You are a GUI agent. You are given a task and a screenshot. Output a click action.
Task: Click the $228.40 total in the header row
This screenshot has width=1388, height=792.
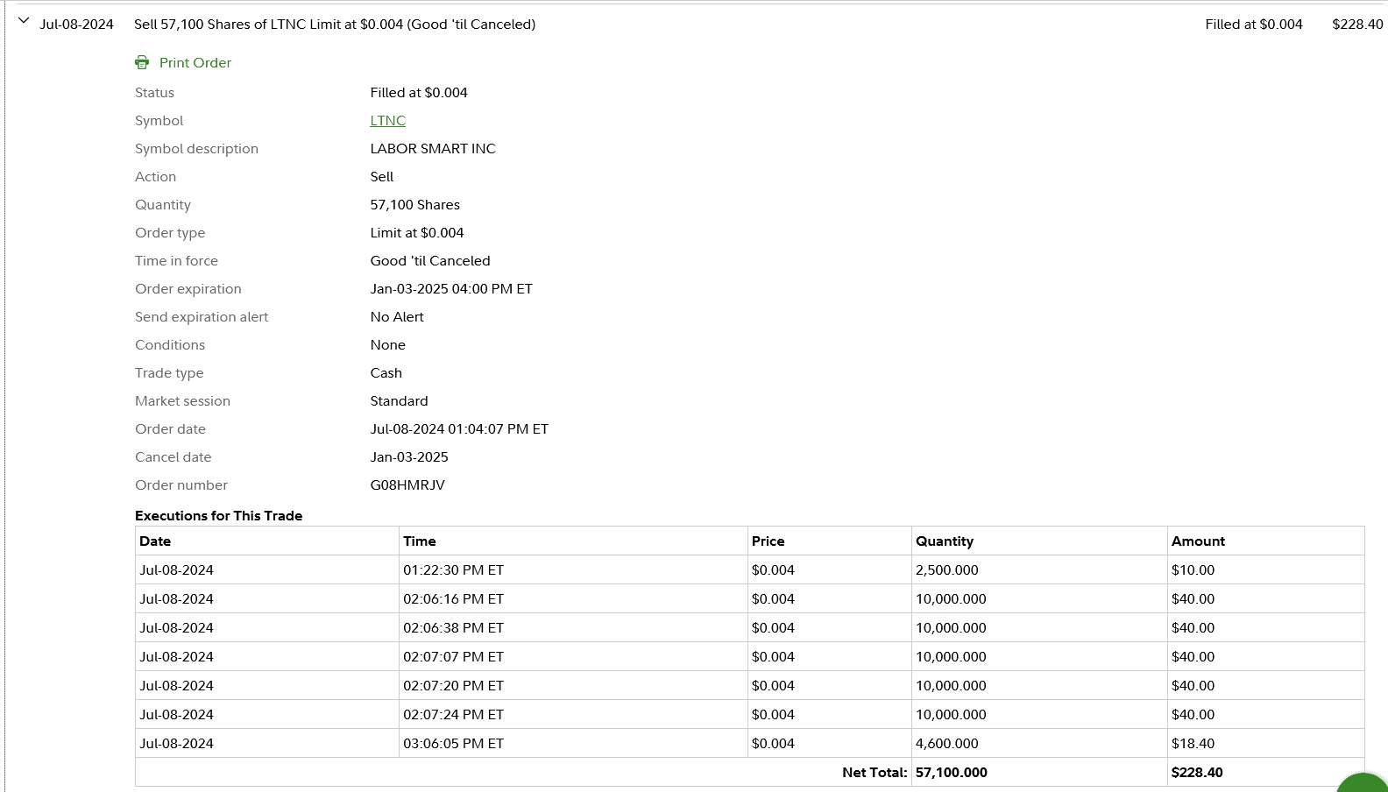tap(1356, 25)
